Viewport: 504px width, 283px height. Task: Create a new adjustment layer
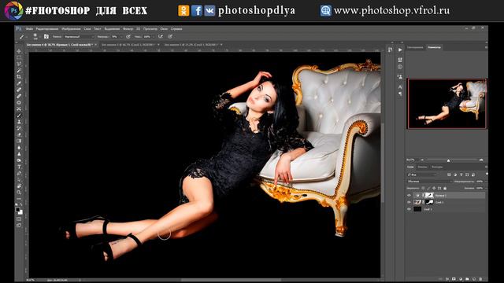coord(460,279)
